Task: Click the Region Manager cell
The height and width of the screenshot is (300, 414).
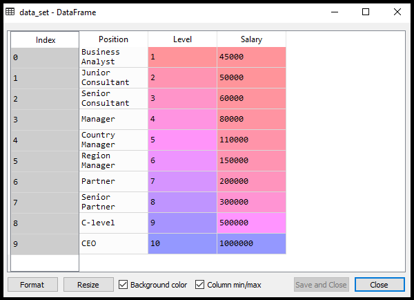Action: (113, 160)
